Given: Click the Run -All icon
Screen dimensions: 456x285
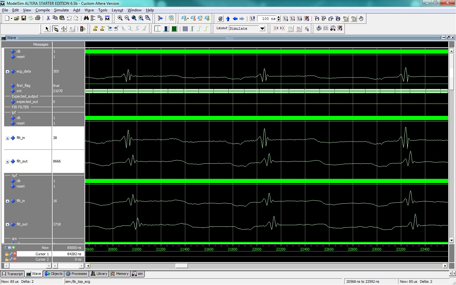Looking at the screenshot, I should (300, 19).
